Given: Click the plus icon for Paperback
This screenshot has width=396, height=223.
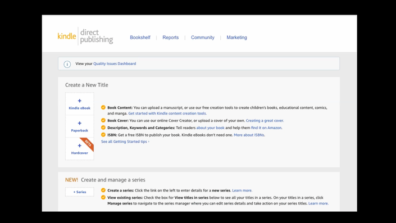Looking at the screenshot, I should 80,123.
